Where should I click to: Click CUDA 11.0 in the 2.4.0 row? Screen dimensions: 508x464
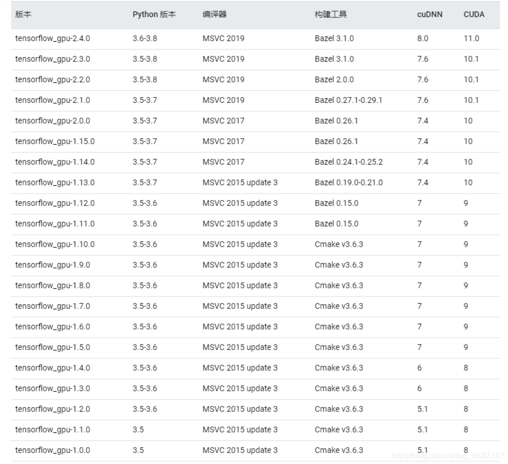click(x=471, y=38)
